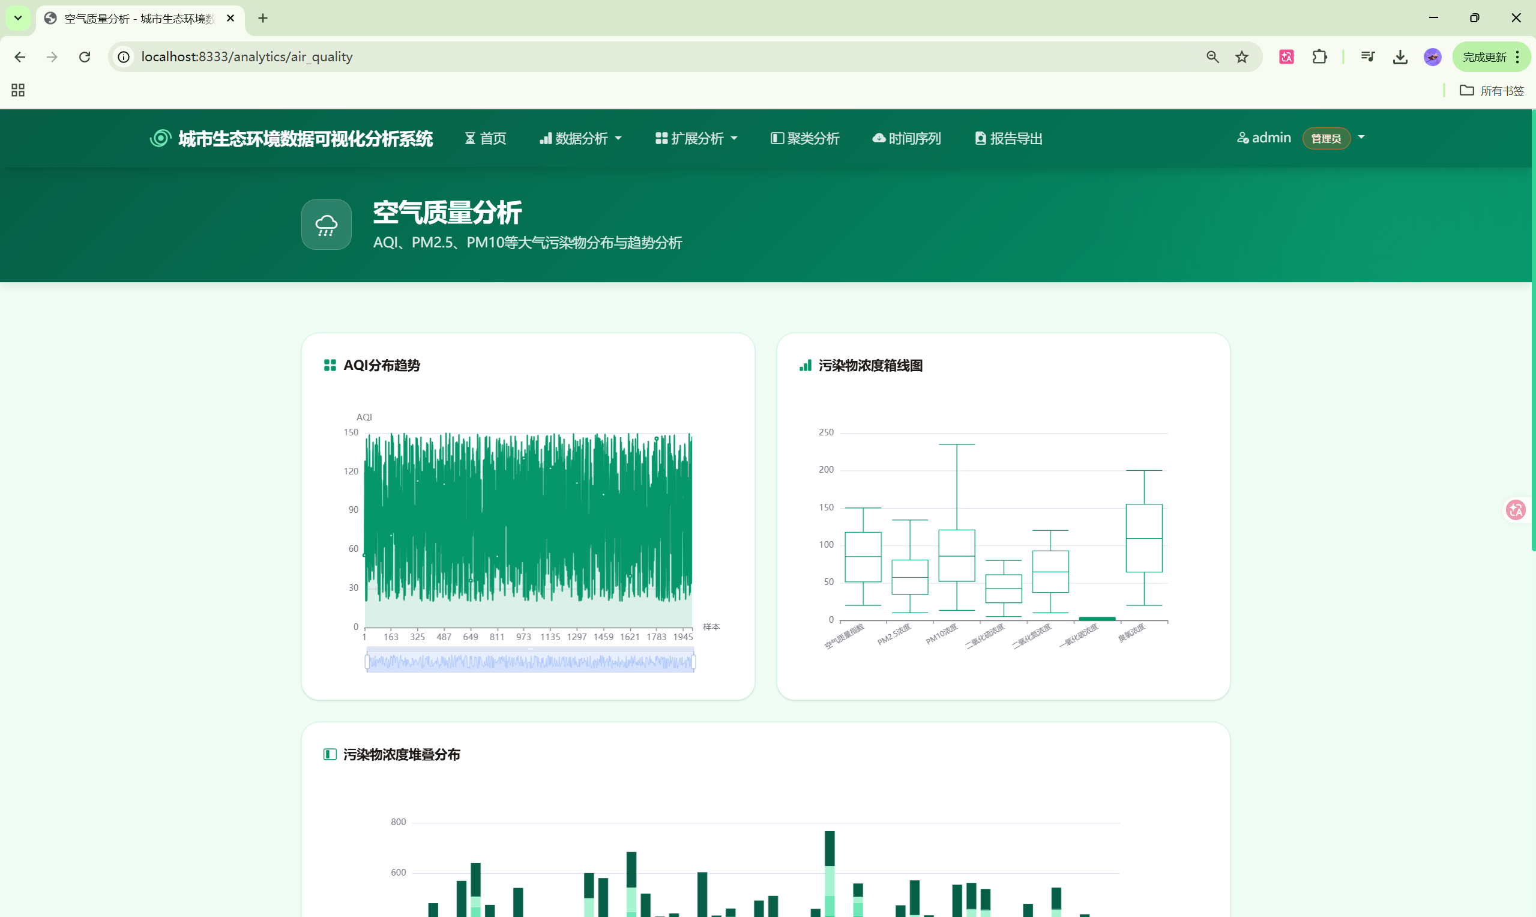1536x917 pixels.
Task: Click the 城市生态环境数据可视化分析系统 title link
Action: 305,138
